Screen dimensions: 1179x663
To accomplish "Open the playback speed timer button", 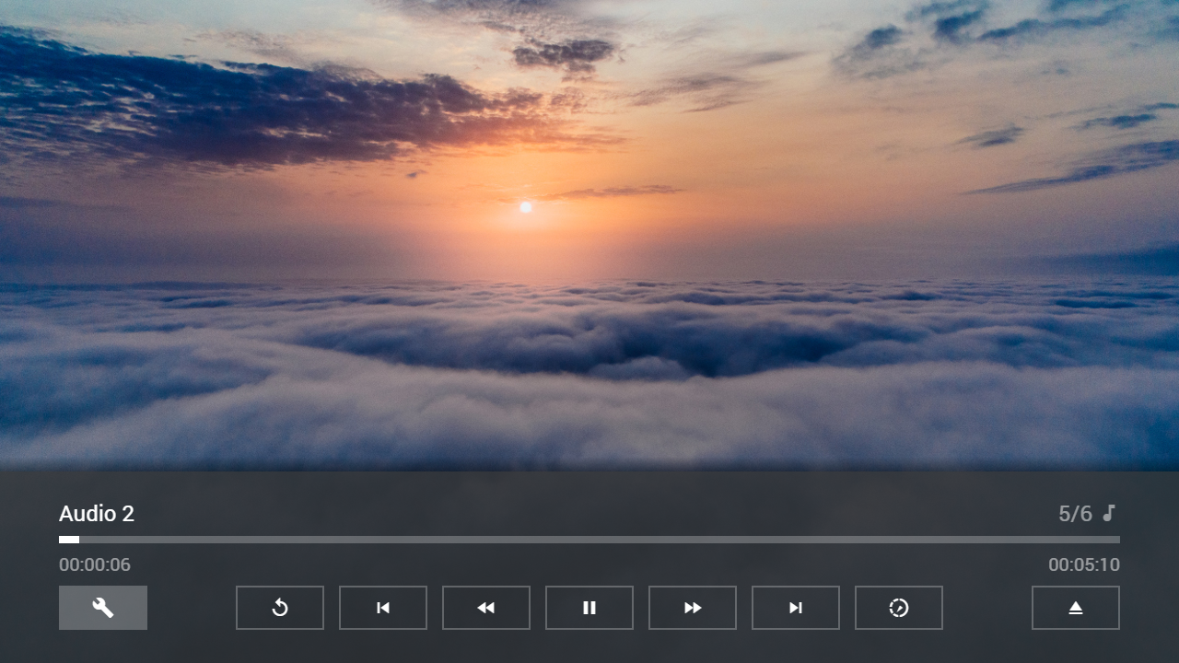I will [x=899, y=608].
